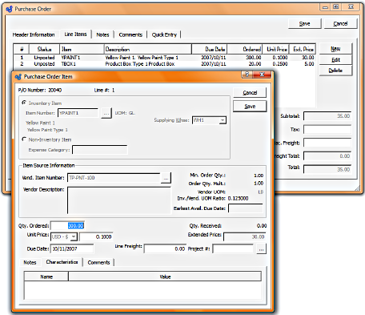365x315 pixels.
Task: Click the Ext. Price column header
Action: tap(303, 49)
